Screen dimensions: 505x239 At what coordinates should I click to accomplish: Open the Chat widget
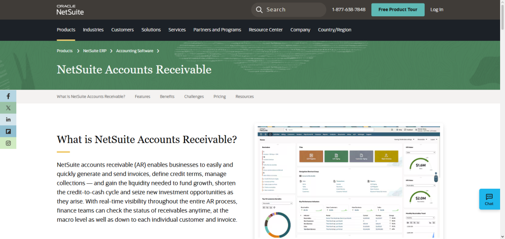pyautogui.click(x=489, y=199)
